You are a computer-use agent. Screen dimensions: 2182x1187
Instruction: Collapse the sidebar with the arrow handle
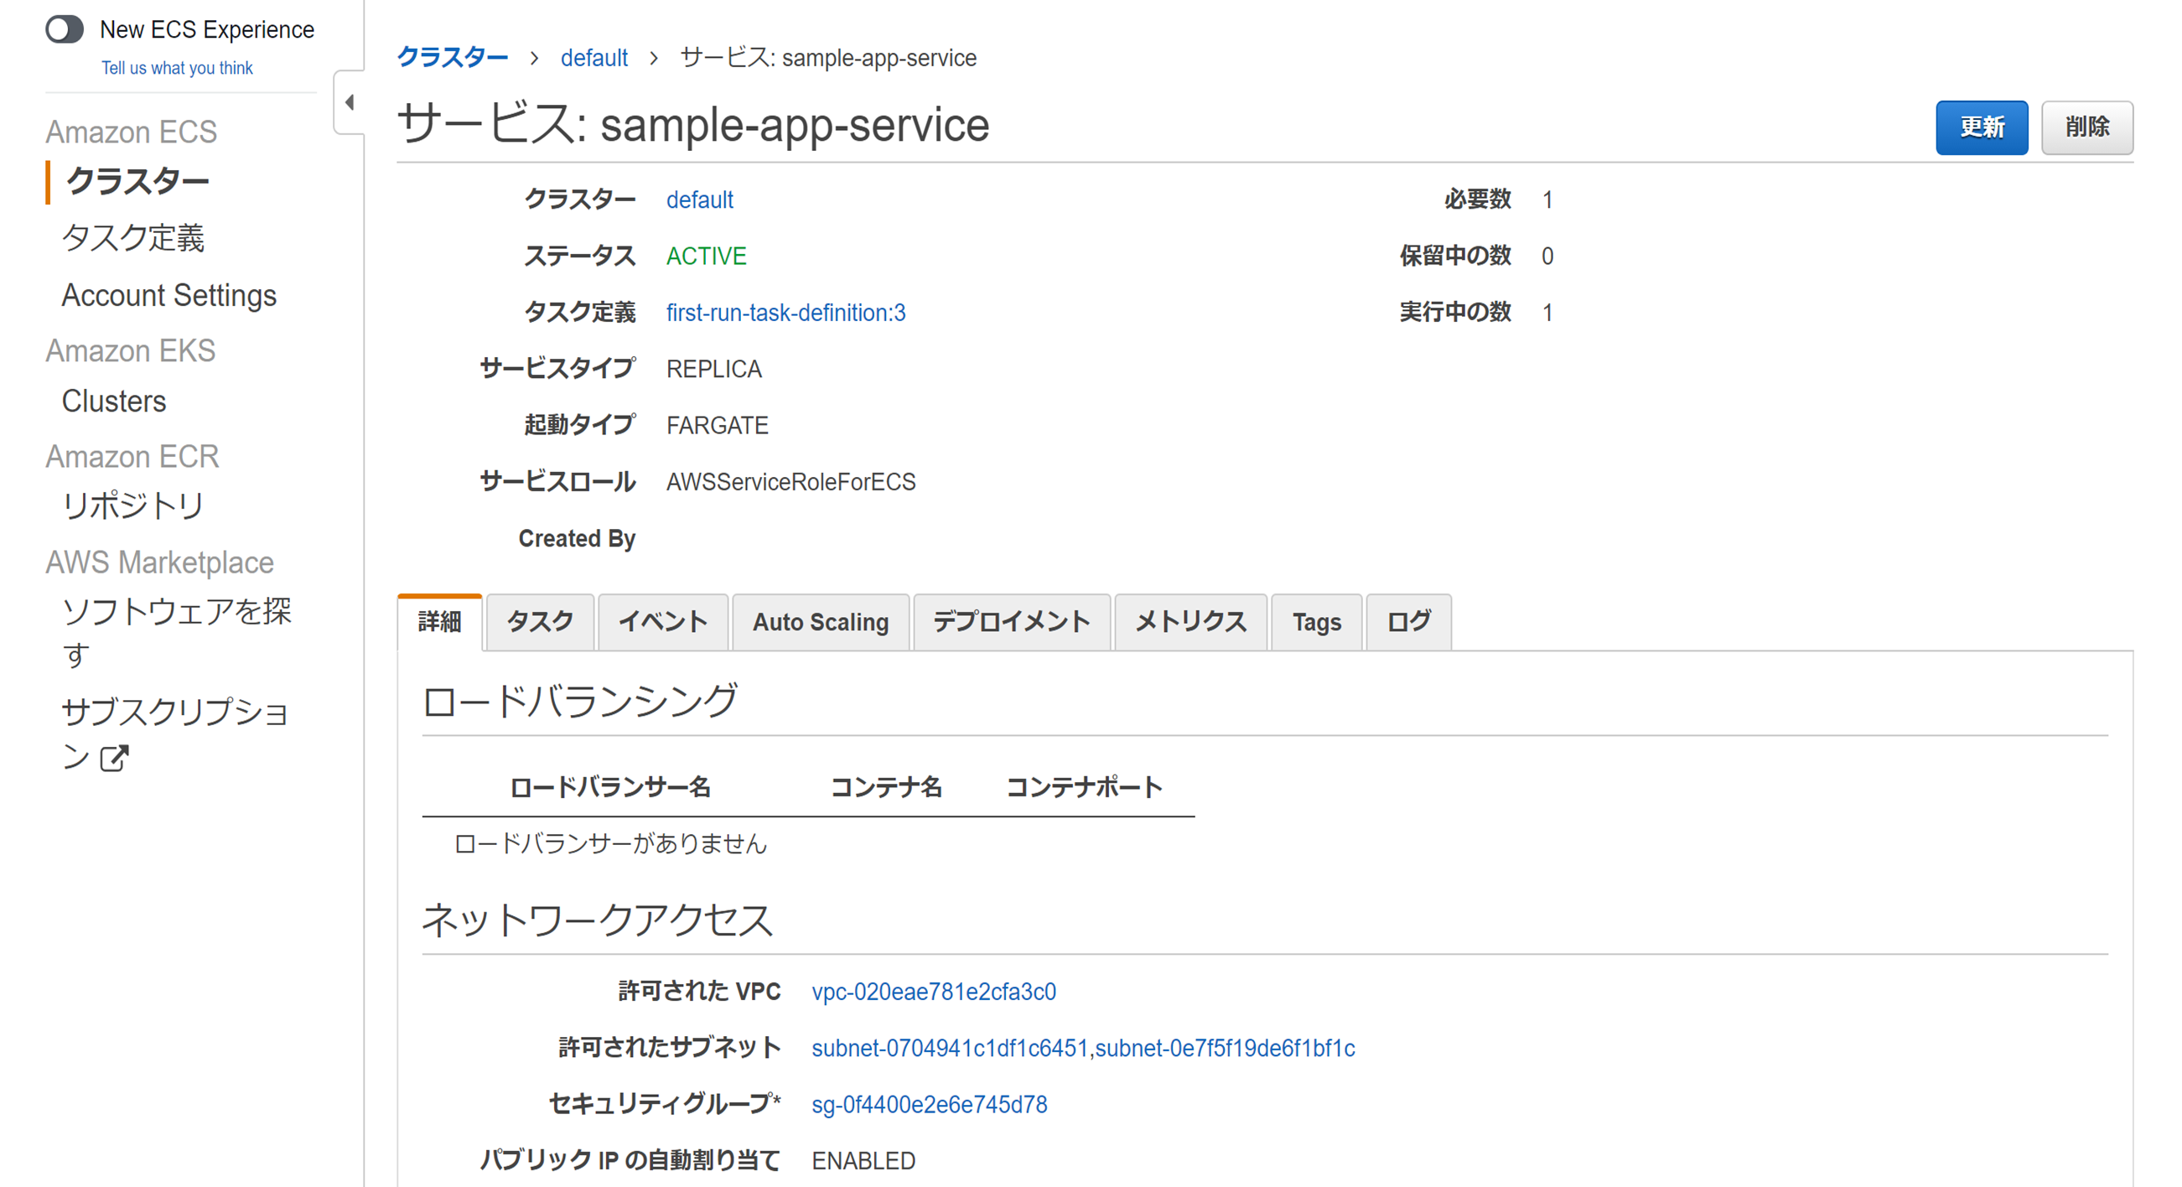click(349, 102)
